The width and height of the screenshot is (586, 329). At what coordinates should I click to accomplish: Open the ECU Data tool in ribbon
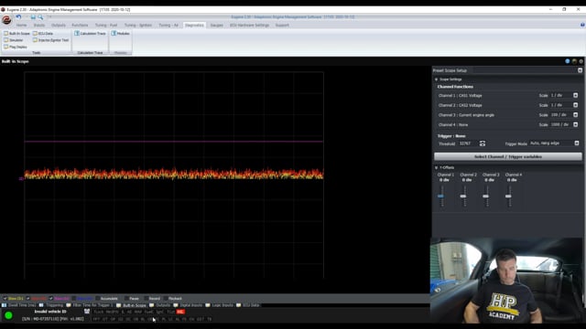pyautogui.click(x=43, y=33)
